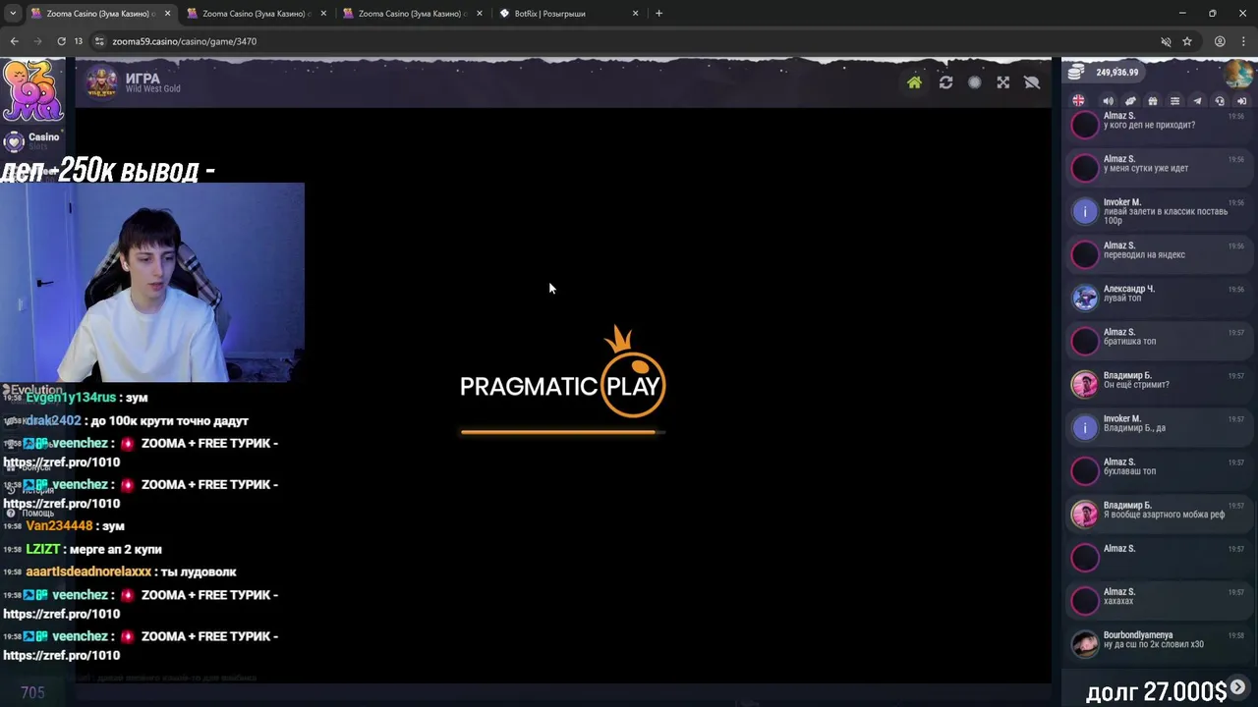Open the browser three-dot menu
The width and height of the screenshot is (1258, 707).
1243,41
